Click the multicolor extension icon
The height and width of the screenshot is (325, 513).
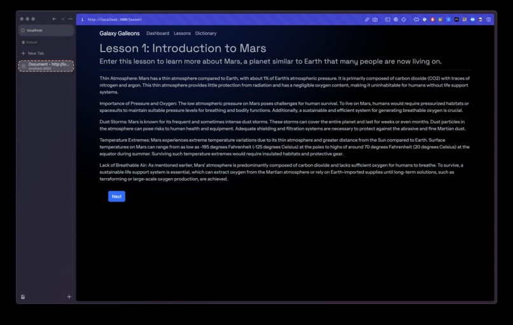click(x=440, y=20)
